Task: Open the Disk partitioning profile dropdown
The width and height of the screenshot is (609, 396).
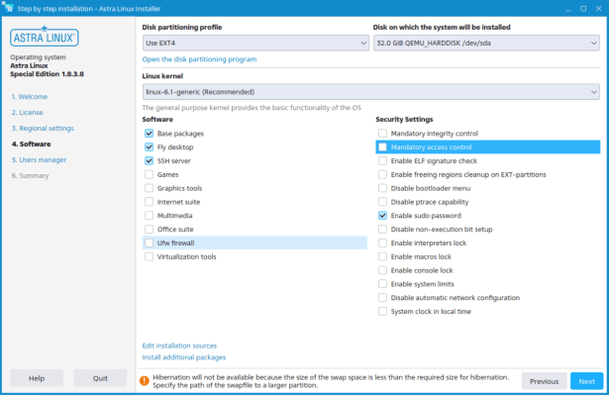Action: tap(255, 43)
